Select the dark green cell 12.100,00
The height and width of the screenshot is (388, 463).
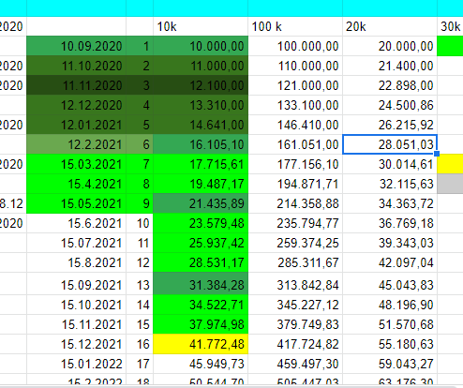[201, 85]
